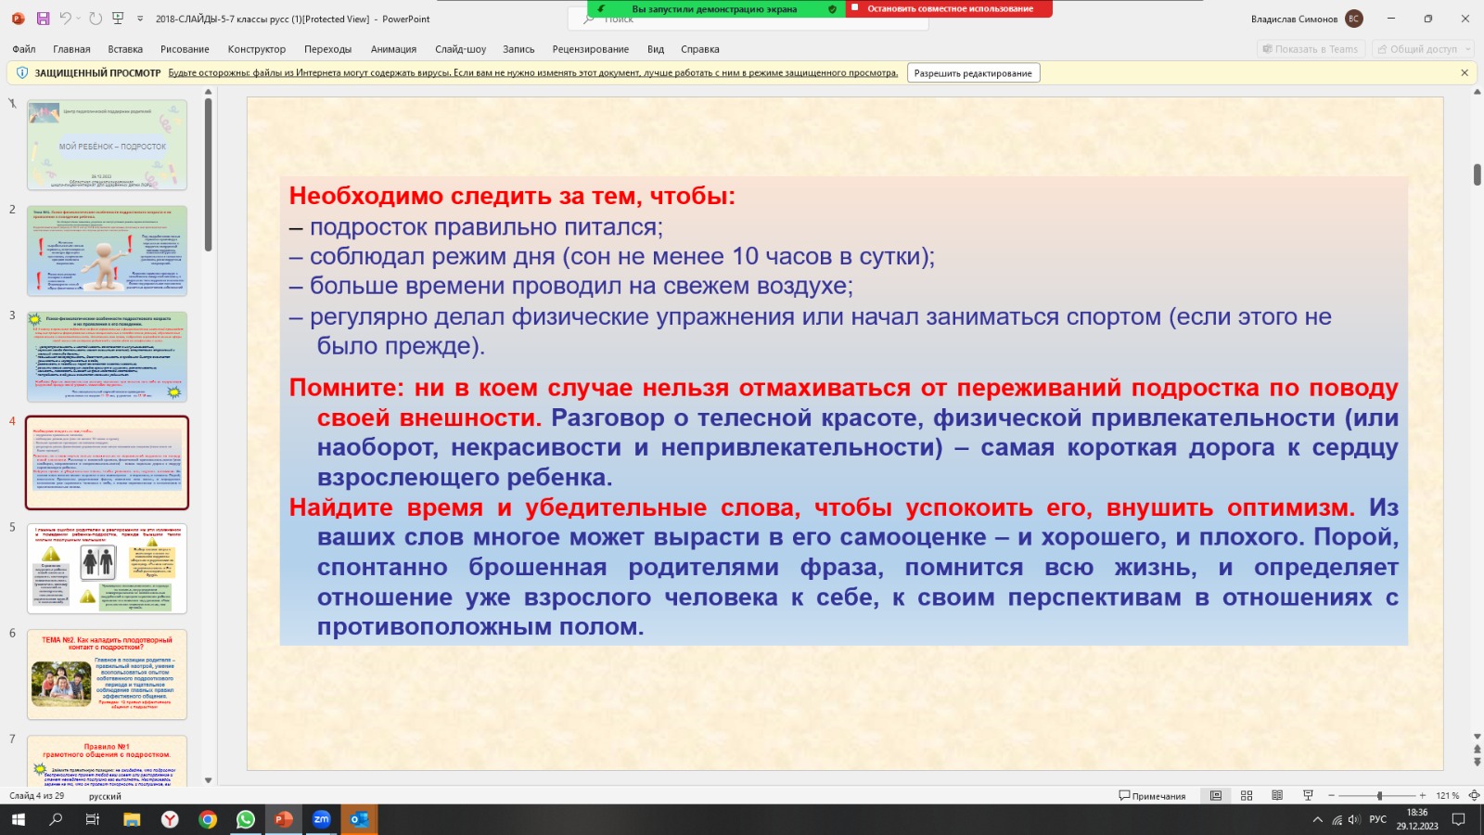Show hidden system tray icons chevron

1317,820
